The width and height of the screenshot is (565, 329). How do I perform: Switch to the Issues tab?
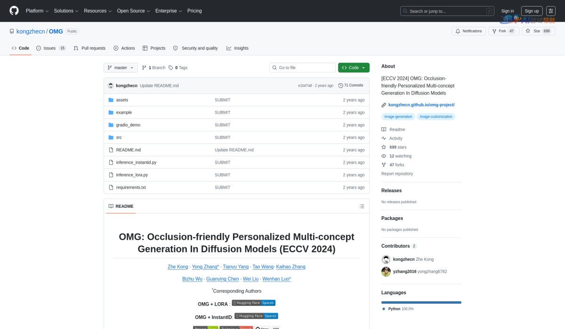tap(49, 48)
